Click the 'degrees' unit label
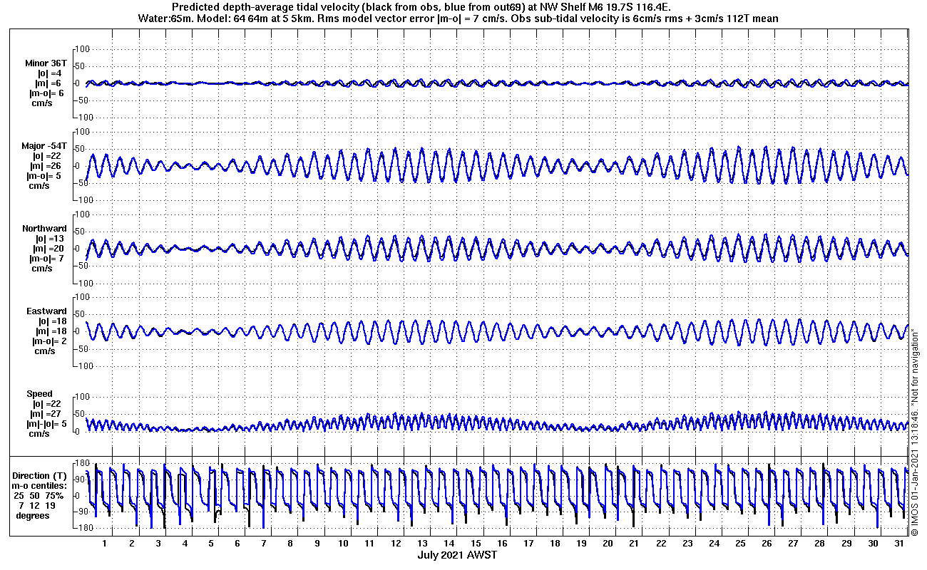 tap(32, 515)
